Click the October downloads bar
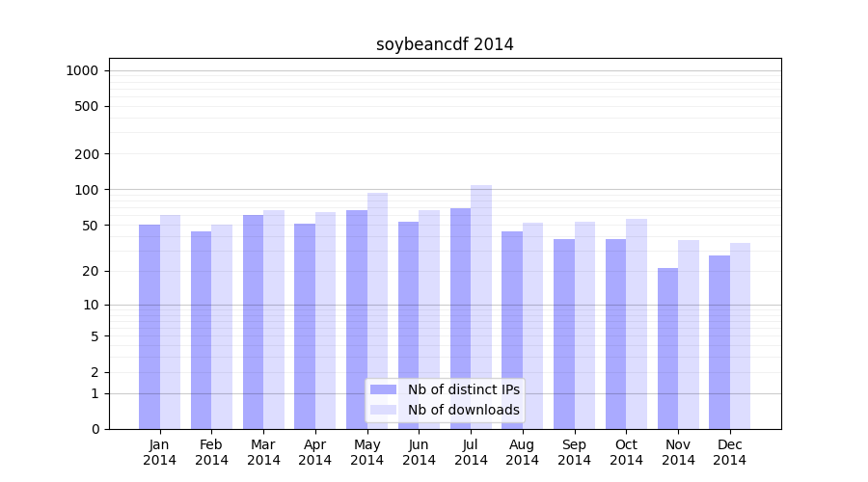The width and height of the screenshot is (868, 482). click(637, 324)
